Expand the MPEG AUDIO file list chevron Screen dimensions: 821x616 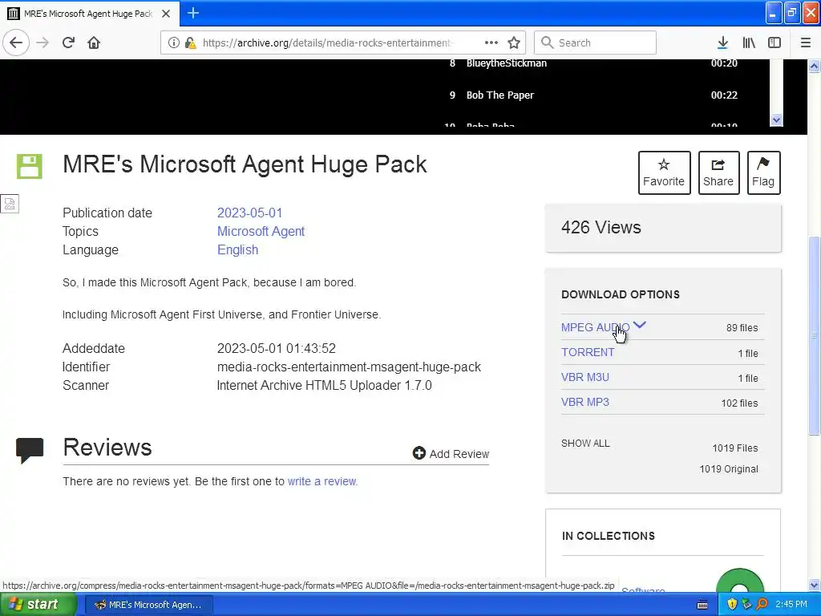(639, 326)
